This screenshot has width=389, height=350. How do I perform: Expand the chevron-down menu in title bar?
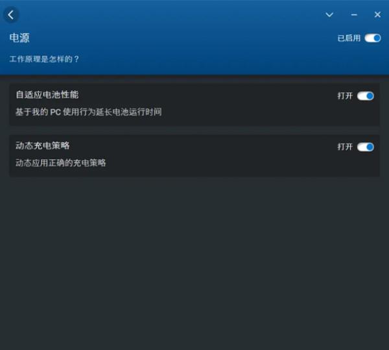tap(329, 15)
